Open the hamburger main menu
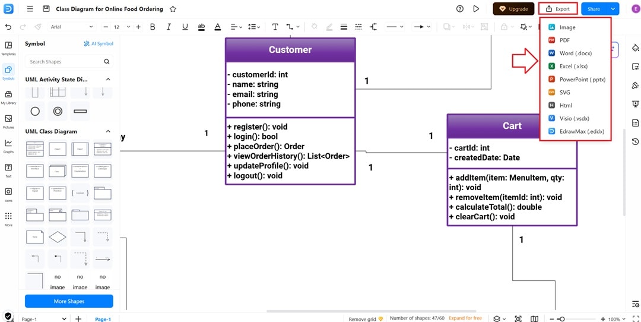The width and height of the screenshot is (641, 322). [x=30, y=8]
